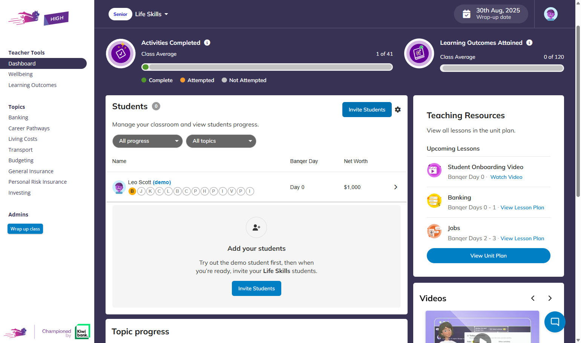Click the Student Onboarding Video icon
581x343 pixels.
434,170
